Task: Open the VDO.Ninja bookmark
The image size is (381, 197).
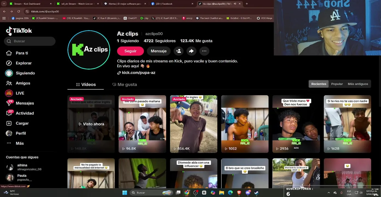Action: coord(264,18)
